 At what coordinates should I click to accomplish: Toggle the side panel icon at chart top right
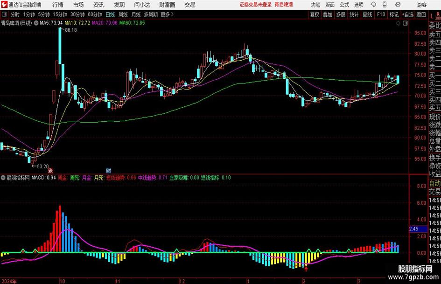405,23
